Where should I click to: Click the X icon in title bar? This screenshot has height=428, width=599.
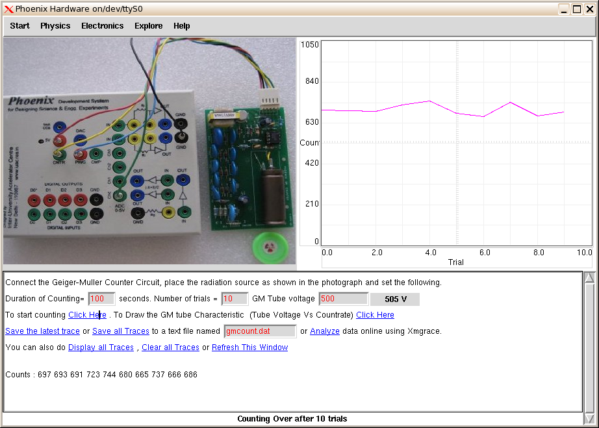[x=8, y=9]
